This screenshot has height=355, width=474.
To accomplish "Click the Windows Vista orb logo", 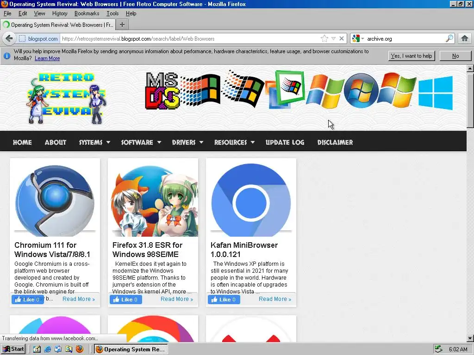I will 361,91.
